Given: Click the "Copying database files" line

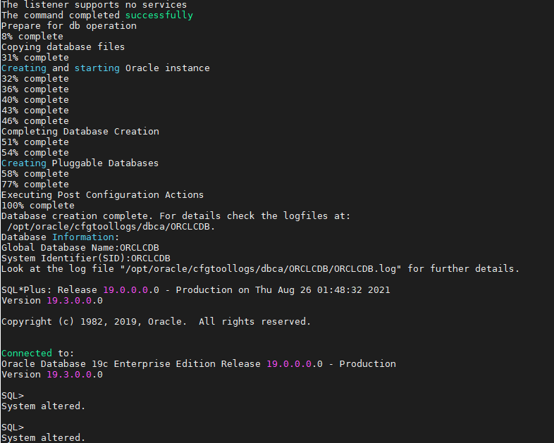Looking at the screenshot, I should tap(63, 47).
